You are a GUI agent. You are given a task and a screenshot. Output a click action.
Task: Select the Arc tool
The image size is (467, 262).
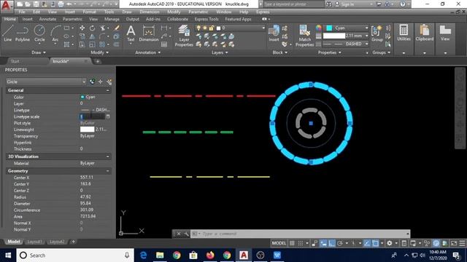pyautogui.click(x=55, y=33)
